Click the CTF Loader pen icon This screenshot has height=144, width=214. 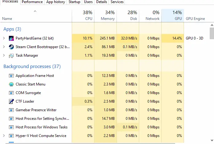(11, 101)
